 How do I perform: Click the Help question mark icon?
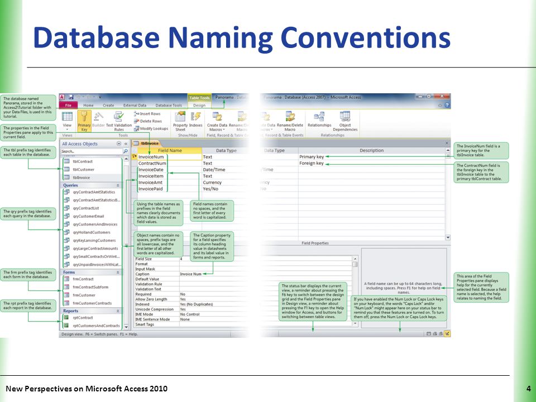coord(447,106)
